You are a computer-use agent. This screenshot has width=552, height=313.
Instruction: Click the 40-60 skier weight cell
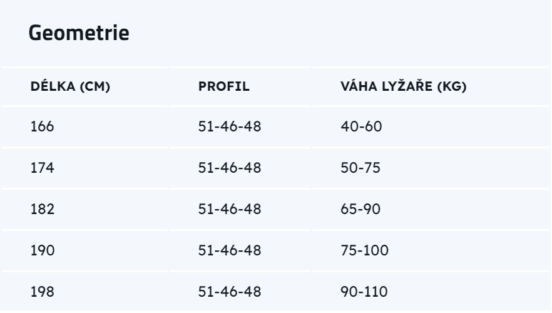361,126
